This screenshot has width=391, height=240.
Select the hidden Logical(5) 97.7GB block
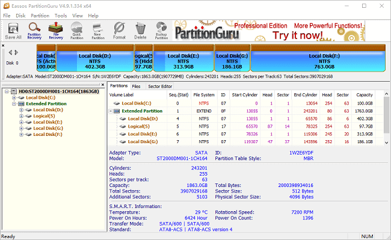[143, 58]
